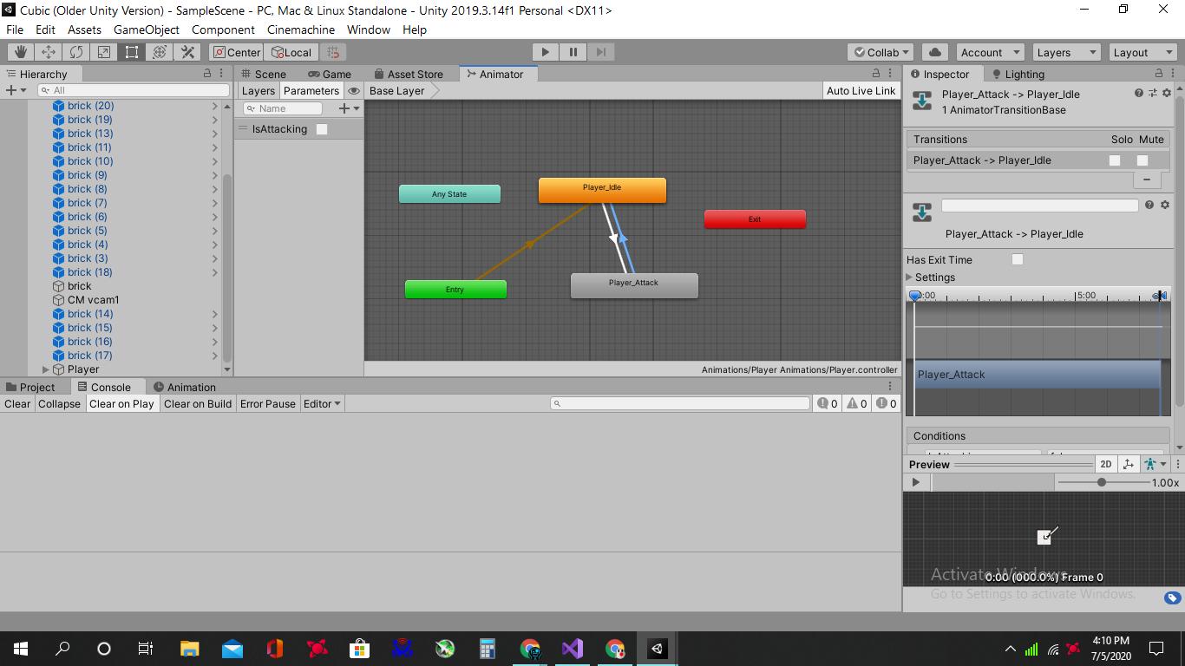Screen dimensions: 1185x666
Task: Expand the brick (20) hierarchy item
Action: click(213, 106)
